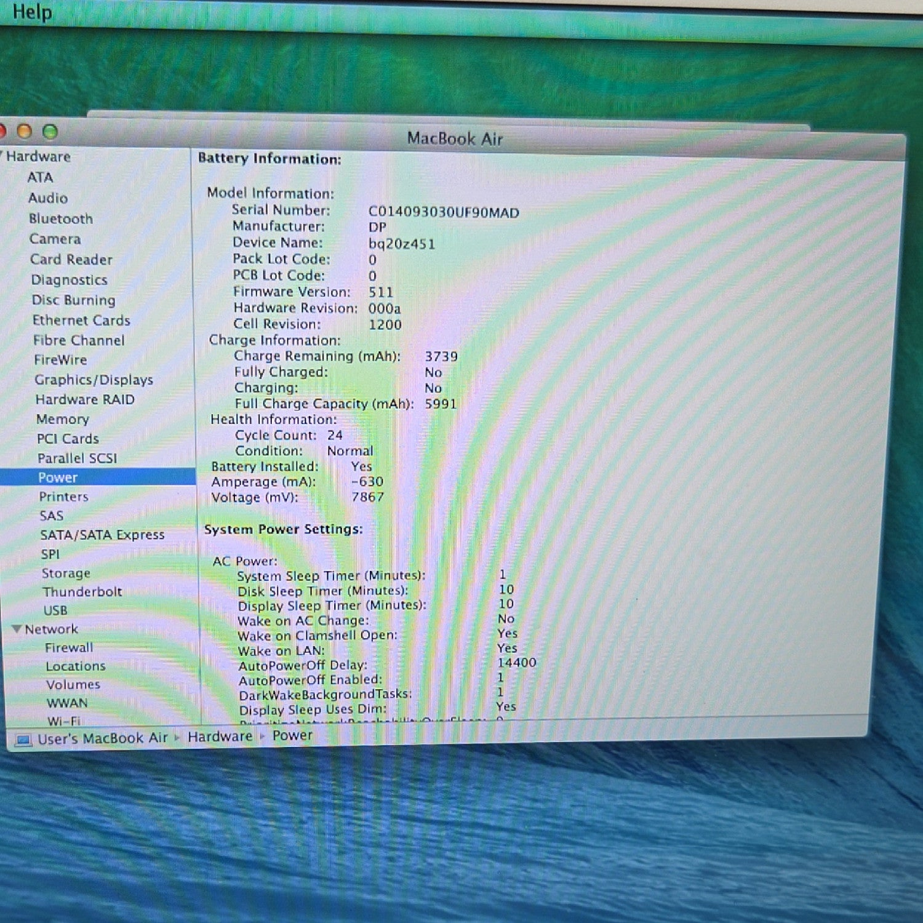Viewport: 923px width, 923px height.
Task: Select Wi-Fi under Network
Action: pos(64,721)
